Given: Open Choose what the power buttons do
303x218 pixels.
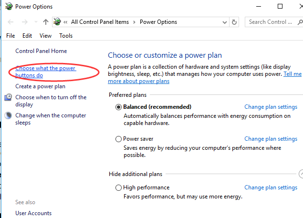Looking at the screenshot, I should (x=45, y=72).
